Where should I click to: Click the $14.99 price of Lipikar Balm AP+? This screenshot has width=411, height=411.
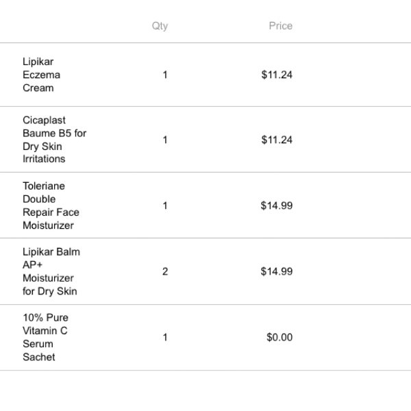277,271
